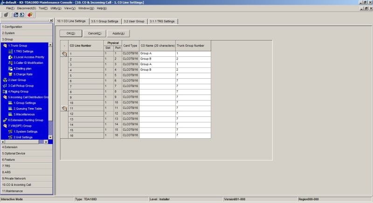
Task: Collapse the 3.Group sidebar section
Action: tap(27, 39)
